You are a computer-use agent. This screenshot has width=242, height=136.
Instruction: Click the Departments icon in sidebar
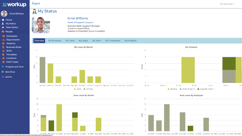4,40
